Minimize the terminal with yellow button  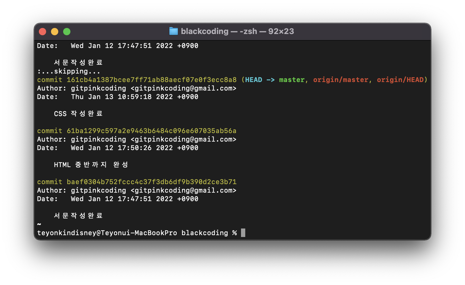point(55,32)
